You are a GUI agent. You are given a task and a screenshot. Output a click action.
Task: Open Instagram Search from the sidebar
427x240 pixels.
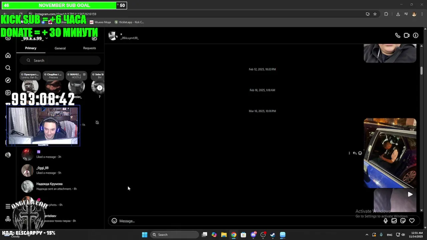tap(8, 68)
